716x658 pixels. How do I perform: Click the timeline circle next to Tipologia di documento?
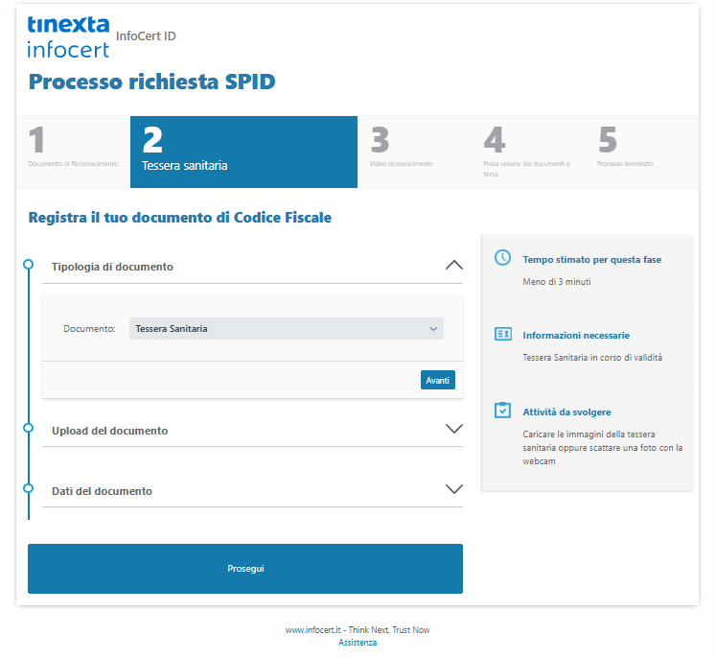tap(29, 265)
